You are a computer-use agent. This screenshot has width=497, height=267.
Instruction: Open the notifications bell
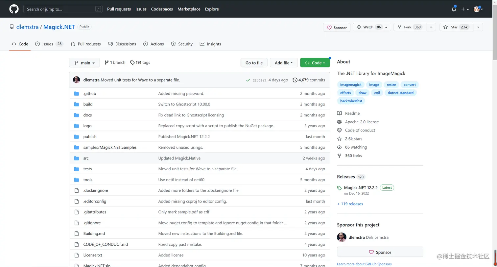(x=454, y=9)
